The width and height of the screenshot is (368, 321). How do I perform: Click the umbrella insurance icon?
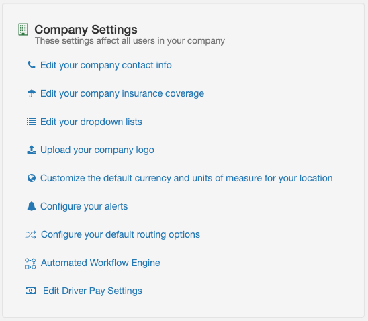coord(32,93)
